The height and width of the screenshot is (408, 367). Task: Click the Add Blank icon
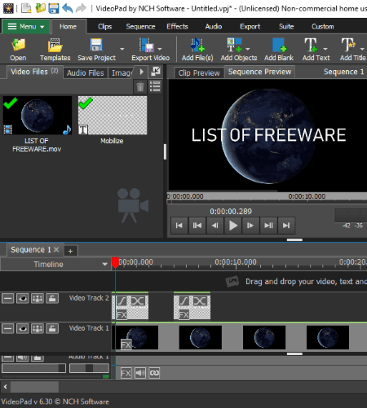click(279, 45)
